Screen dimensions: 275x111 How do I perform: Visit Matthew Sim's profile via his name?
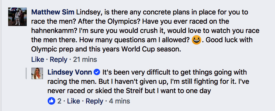coord(53,12)
